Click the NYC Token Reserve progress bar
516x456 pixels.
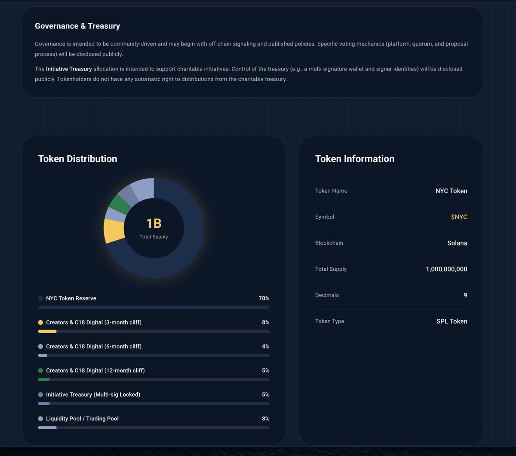pyautogui.click(x=154, y=307)
